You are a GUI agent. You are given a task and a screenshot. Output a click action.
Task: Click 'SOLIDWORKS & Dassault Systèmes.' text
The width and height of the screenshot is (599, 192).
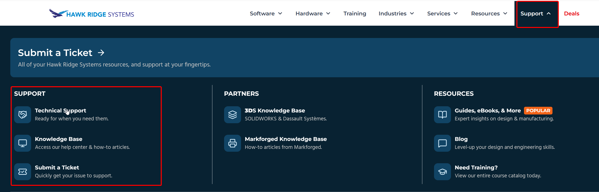tap(286, 119)
